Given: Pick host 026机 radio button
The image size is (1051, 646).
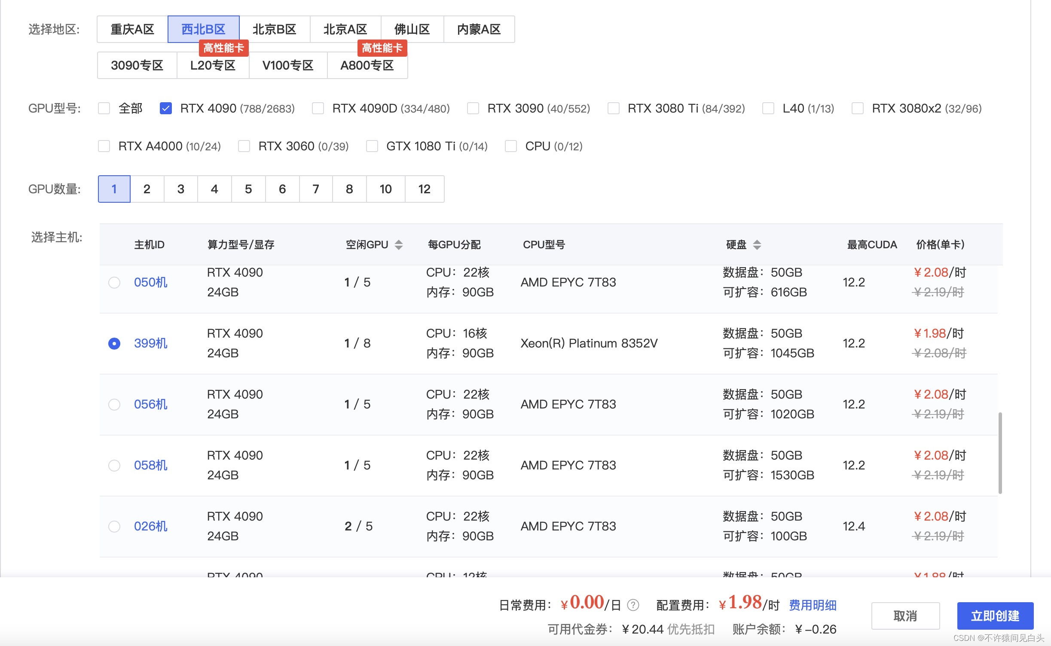Looking at the screenshot, I should pos(114,527).
